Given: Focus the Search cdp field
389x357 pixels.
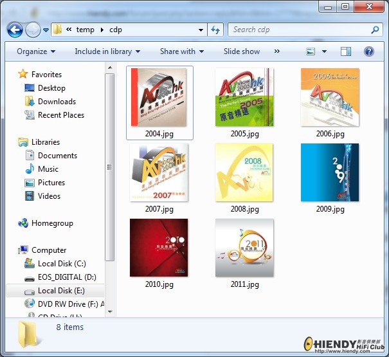Looking at the screenshot, I should pyautogui.click(x=305, y=30).
